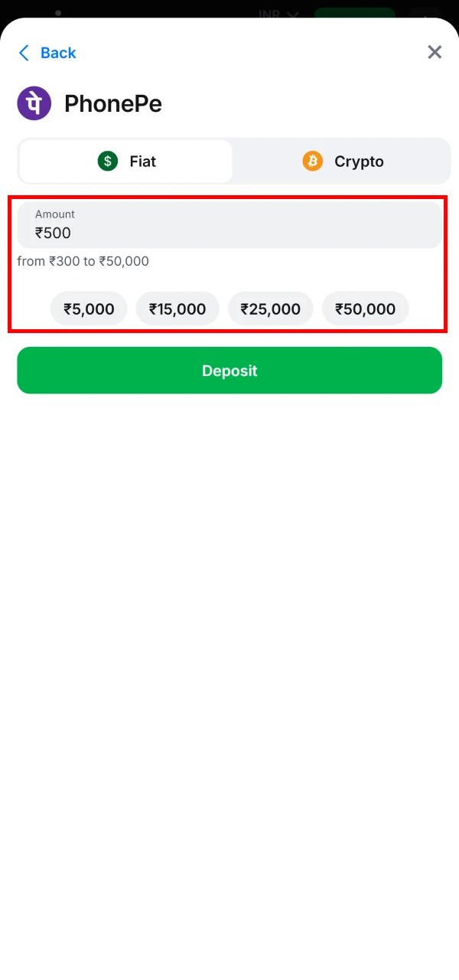Expand the currency selector chevron

click(x=295, y=14)
